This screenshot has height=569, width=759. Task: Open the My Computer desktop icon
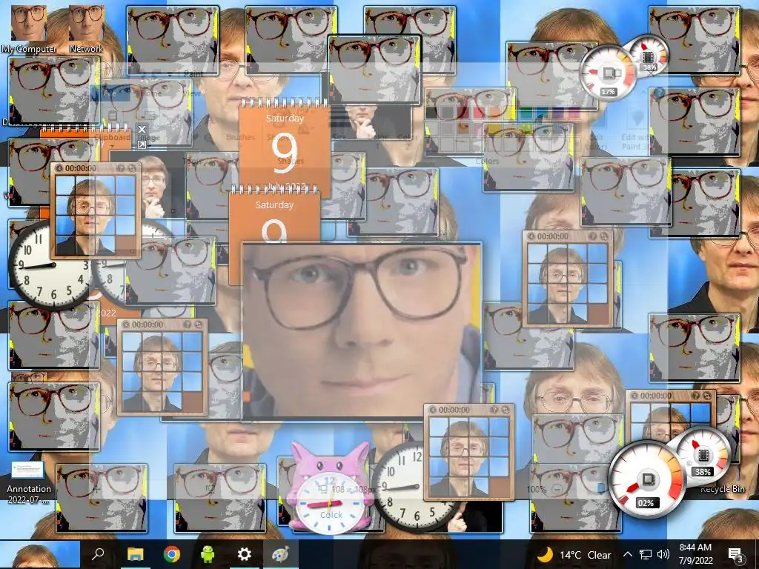click(29, 29)
